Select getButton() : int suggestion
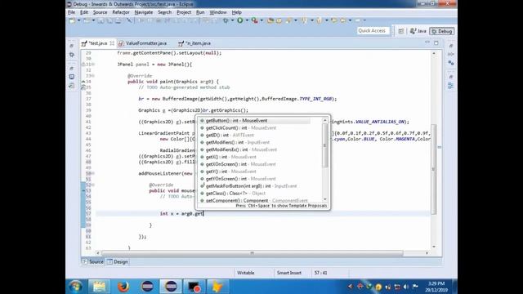 (255, 121)
